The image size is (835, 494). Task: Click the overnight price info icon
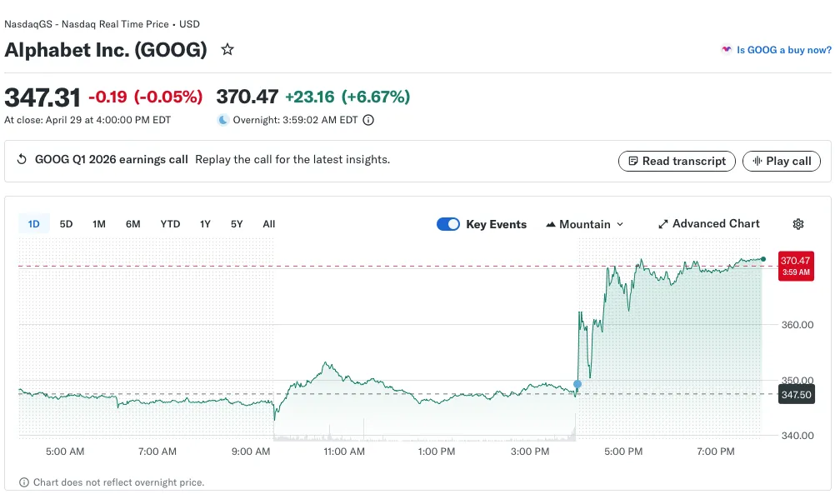[x=368, y=120]
